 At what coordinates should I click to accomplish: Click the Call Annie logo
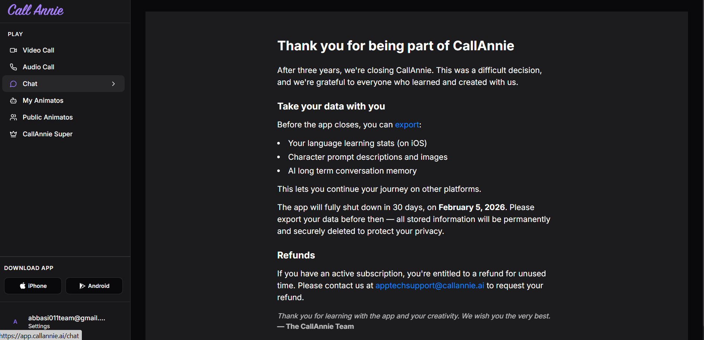tap(36, 10)
